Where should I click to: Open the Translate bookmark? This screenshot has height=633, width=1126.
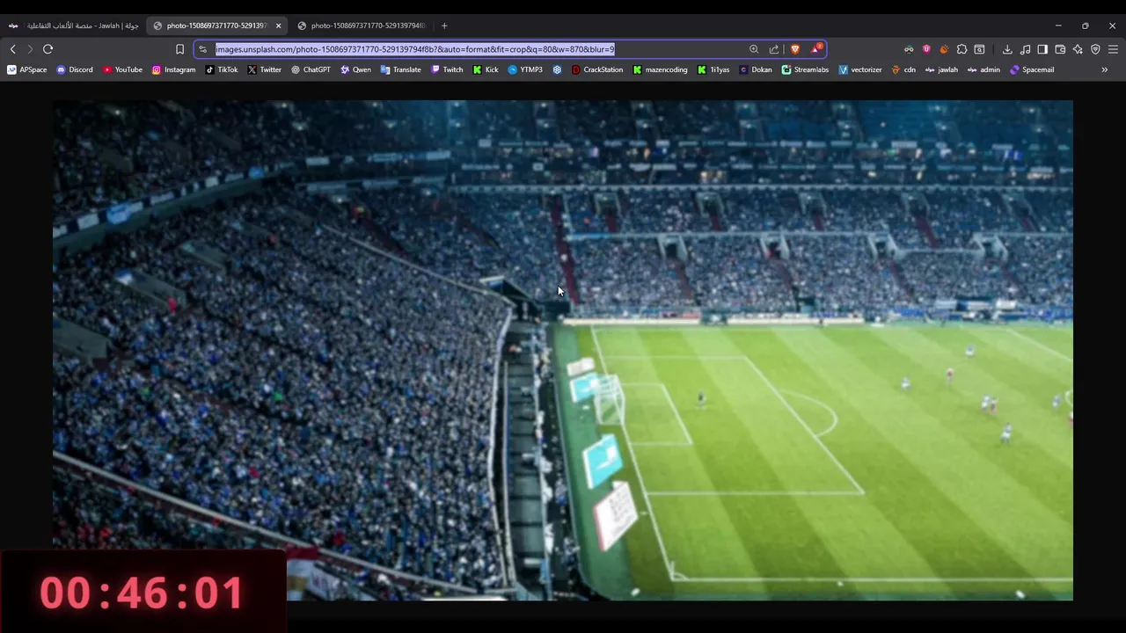pos(400,69)
